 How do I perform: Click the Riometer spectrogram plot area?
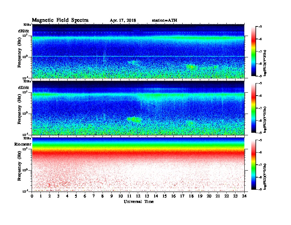coord(138,164)
